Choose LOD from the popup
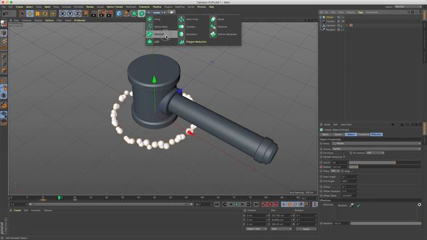 161,41
